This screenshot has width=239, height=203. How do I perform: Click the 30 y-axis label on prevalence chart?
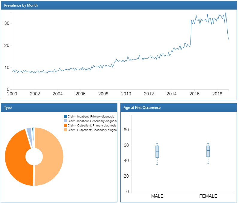[x=7, y=23]
